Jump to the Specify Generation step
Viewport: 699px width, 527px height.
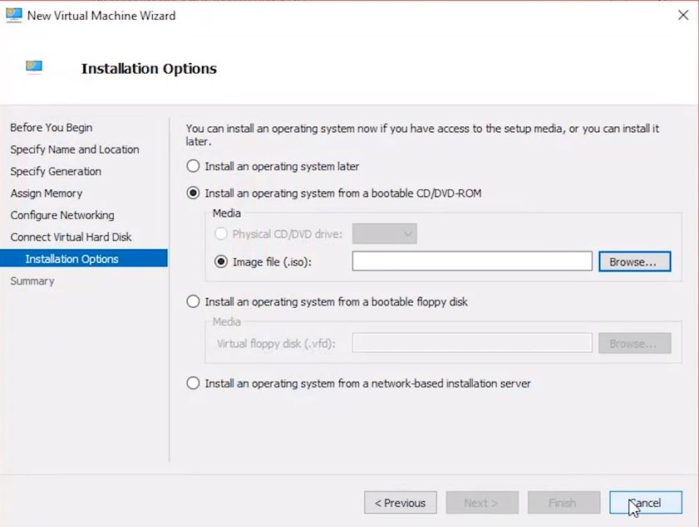pyautogui.click(x=56, y=171)
